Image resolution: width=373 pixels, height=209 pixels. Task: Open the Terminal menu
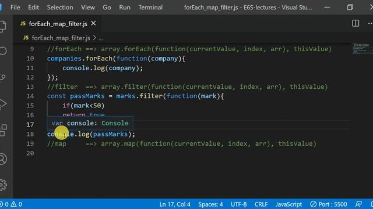coord(150,8)
